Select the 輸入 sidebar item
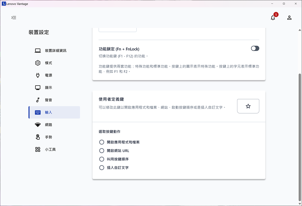This screenshot has width=302, height=206. click(54, 112)
